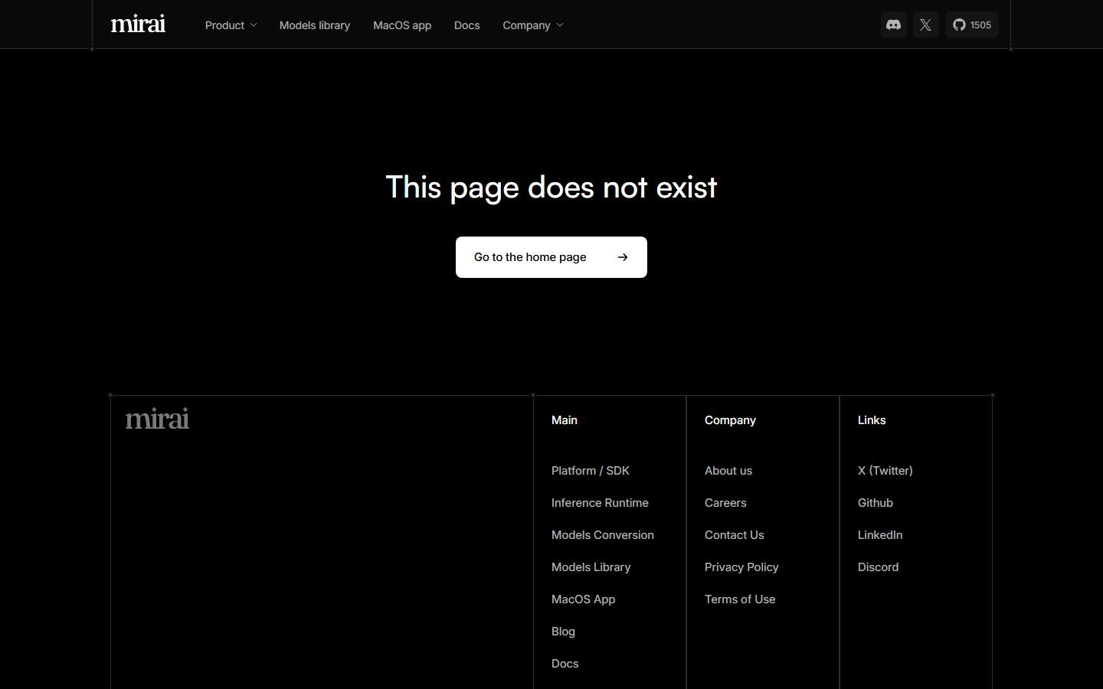This screenshot has width=1103, height=689.
Task: Select Models library from the navigation bar
Action: point(314,25)
